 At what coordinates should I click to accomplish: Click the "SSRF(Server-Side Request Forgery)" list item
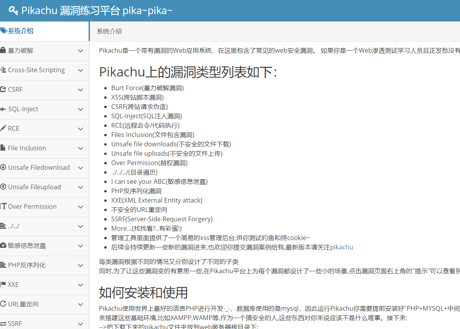click(162, 219)
